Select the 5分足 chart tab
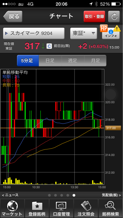123x218 pixels. click(28, 61)
